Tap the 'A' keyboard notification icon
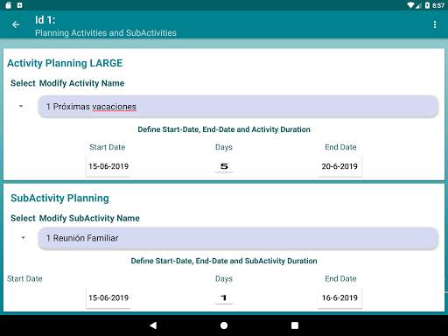 point(19,5)
